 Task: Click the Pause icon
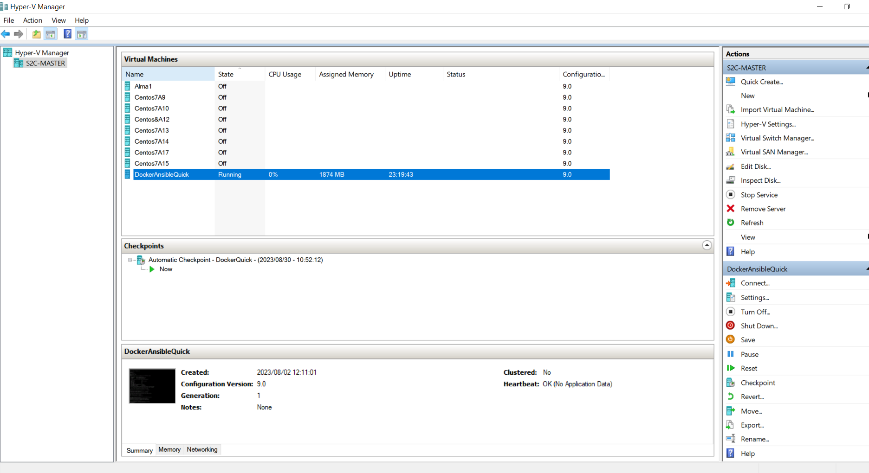coord(731,354)
